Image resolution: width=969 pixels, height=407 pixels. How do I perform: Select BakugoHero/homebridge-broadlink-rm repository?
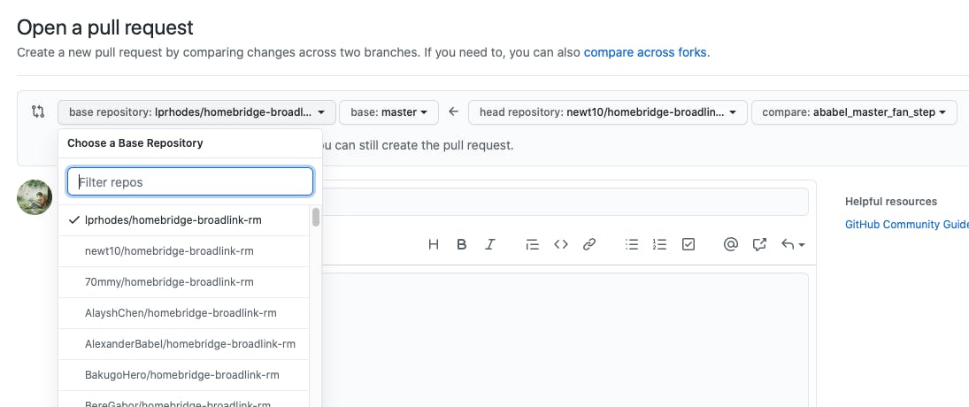point(183,375)
